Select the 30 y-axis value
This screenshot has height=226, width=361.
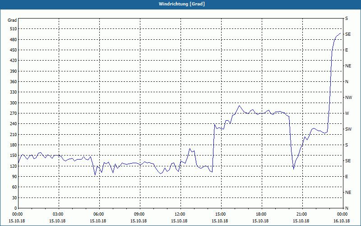click(14, 198)
